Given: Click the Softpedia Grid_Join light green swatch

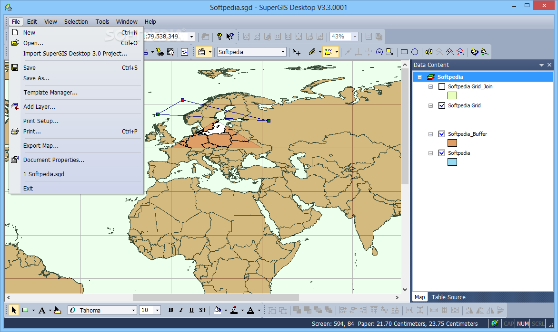Looking at the screenshot, I should pyautogui.click(x=452, y=95).
